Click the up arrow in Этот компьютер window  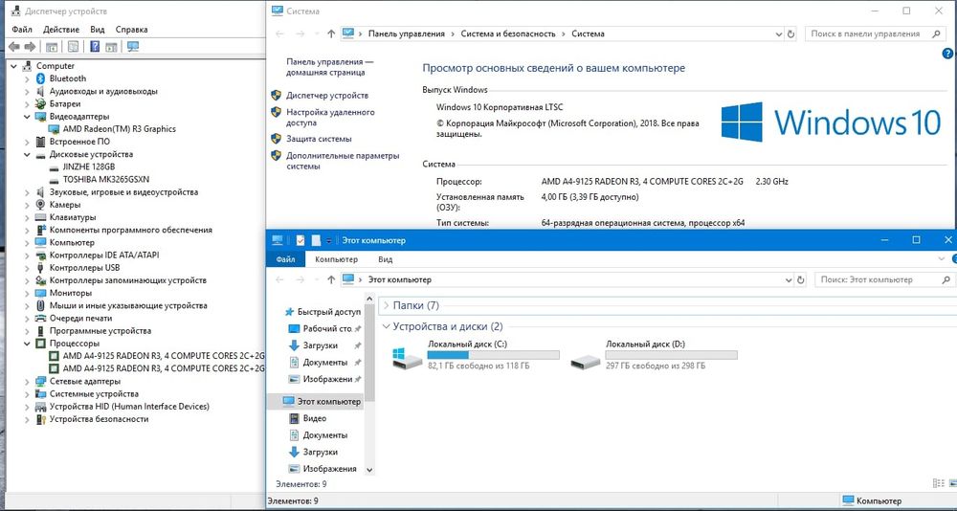tap(331, 279)
